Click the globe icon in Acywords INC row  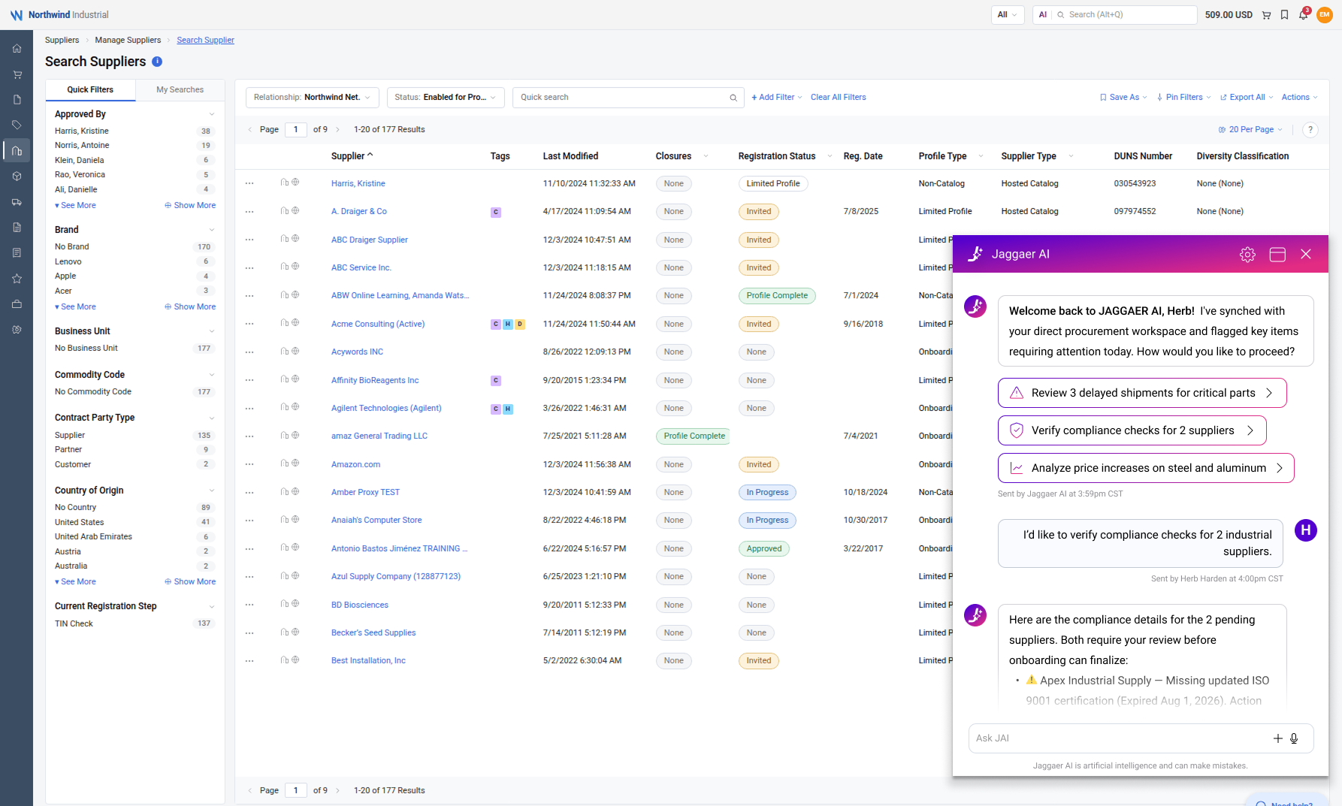pyautogui.click(x=295, y=351)
